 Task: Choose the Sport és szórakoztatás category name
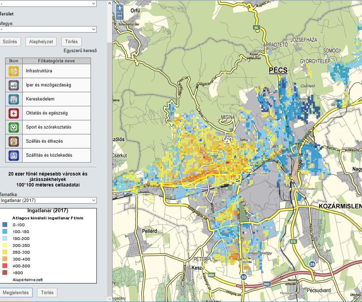tap(48, 127)
